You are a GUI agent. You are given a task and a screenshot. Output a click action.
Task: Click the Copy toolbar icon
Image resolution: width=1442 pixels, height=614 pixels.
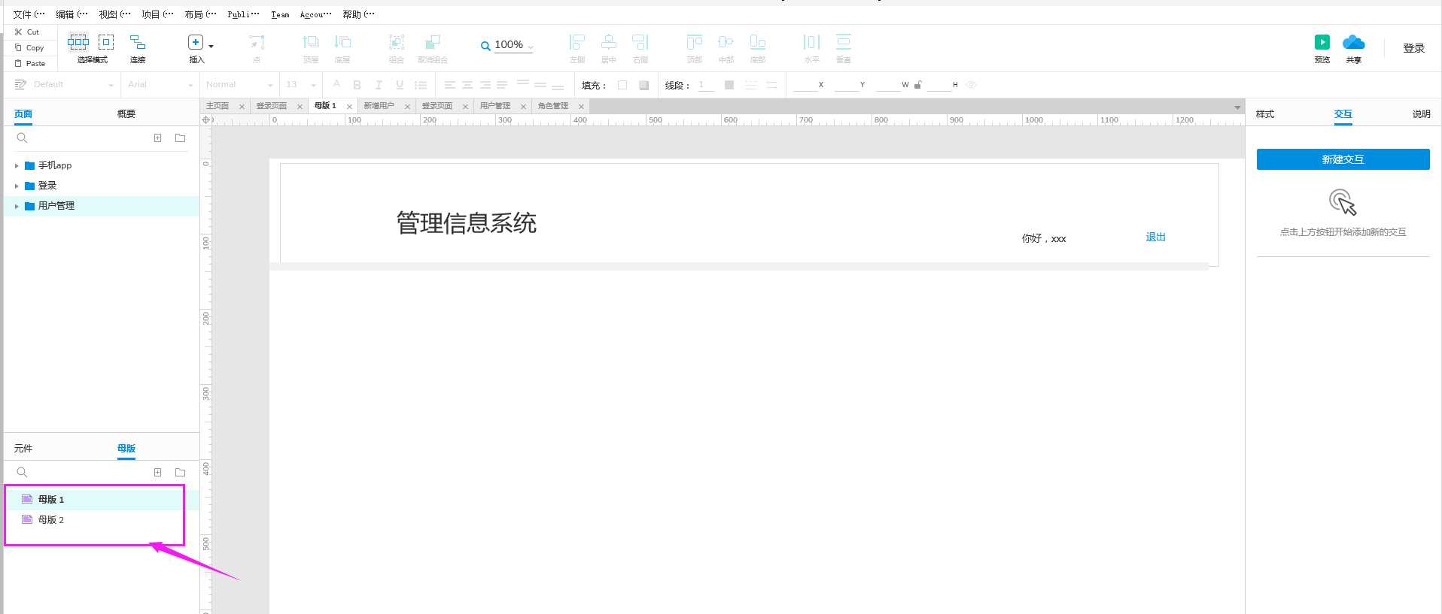(18, 47)
